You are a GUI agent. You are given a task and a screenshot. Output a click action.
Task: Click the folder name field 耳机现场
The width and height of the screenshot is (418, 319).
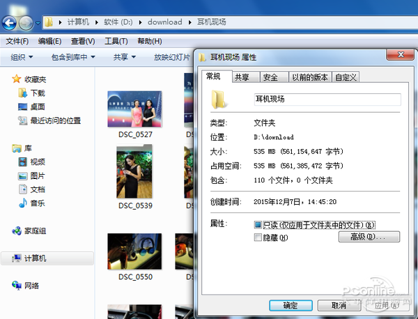point(327,100)
